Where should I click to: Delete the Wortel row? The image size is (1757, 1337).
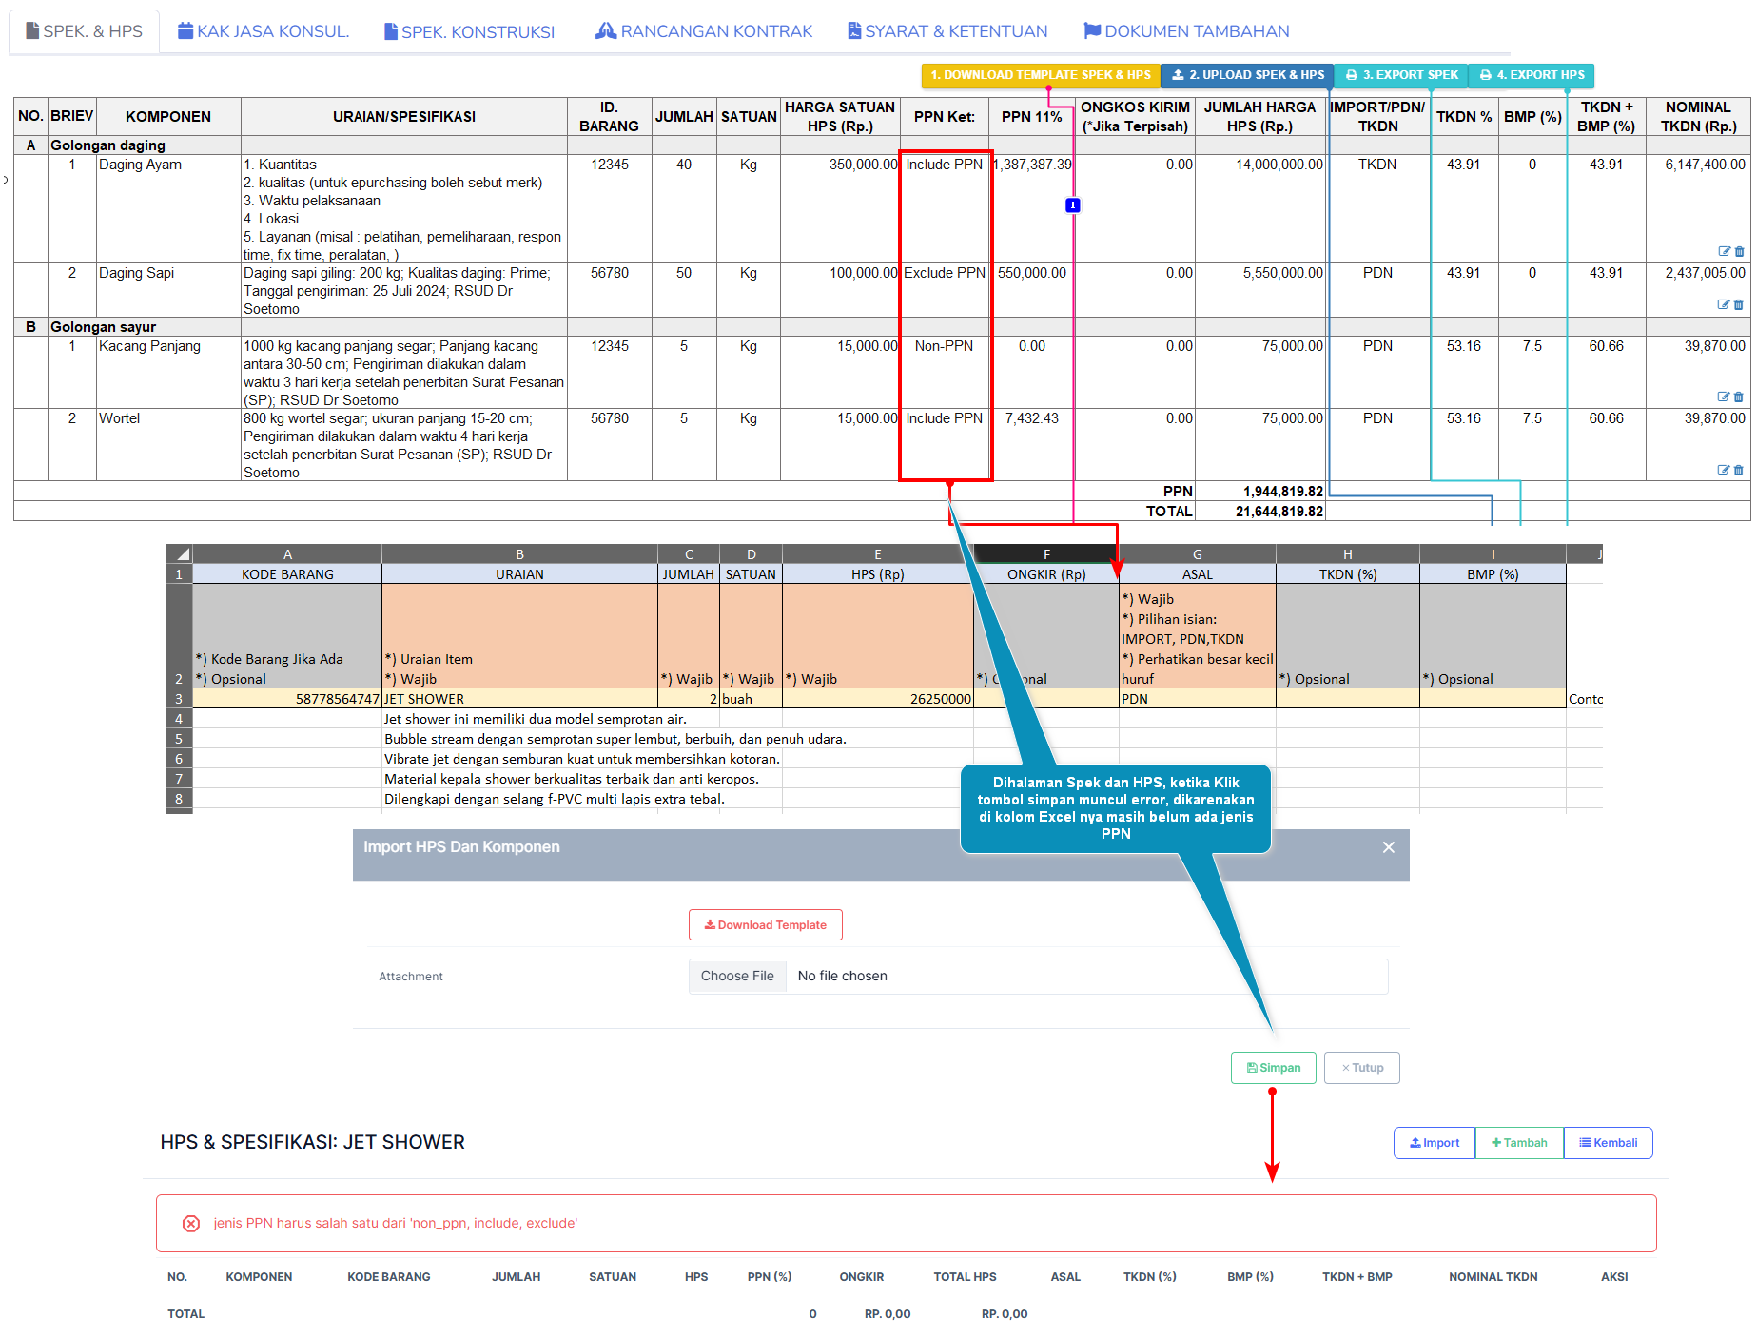tap(1740, 470)
